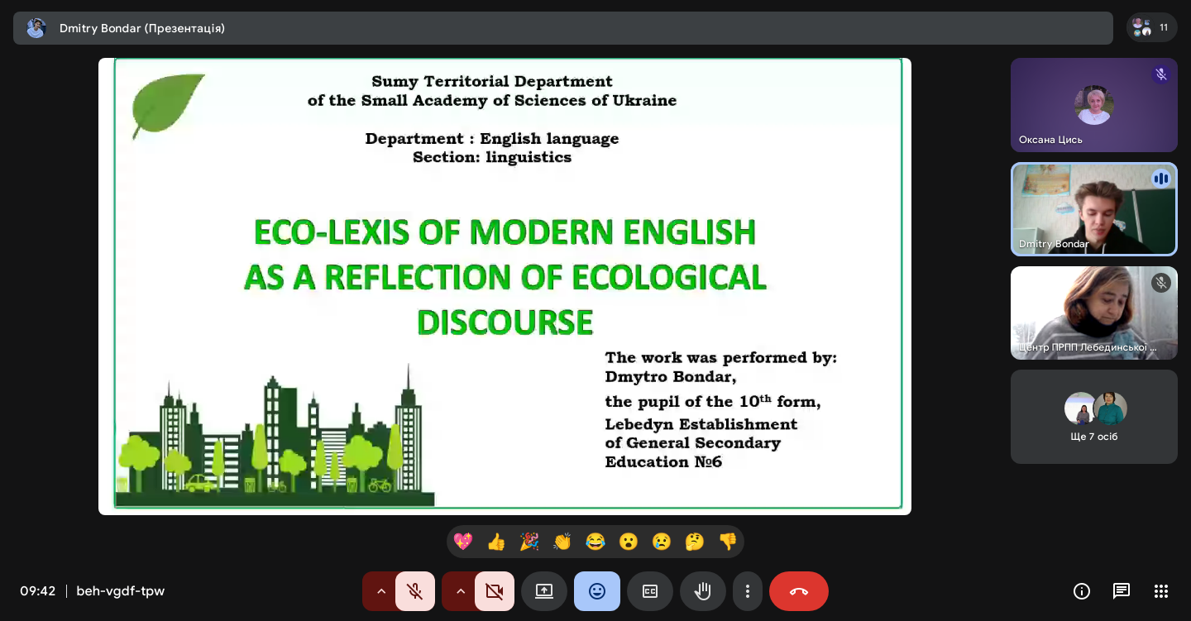Send the clapping hands reaction
The width and height of the screenshot is (1191, 621).
tap(562, 542)
